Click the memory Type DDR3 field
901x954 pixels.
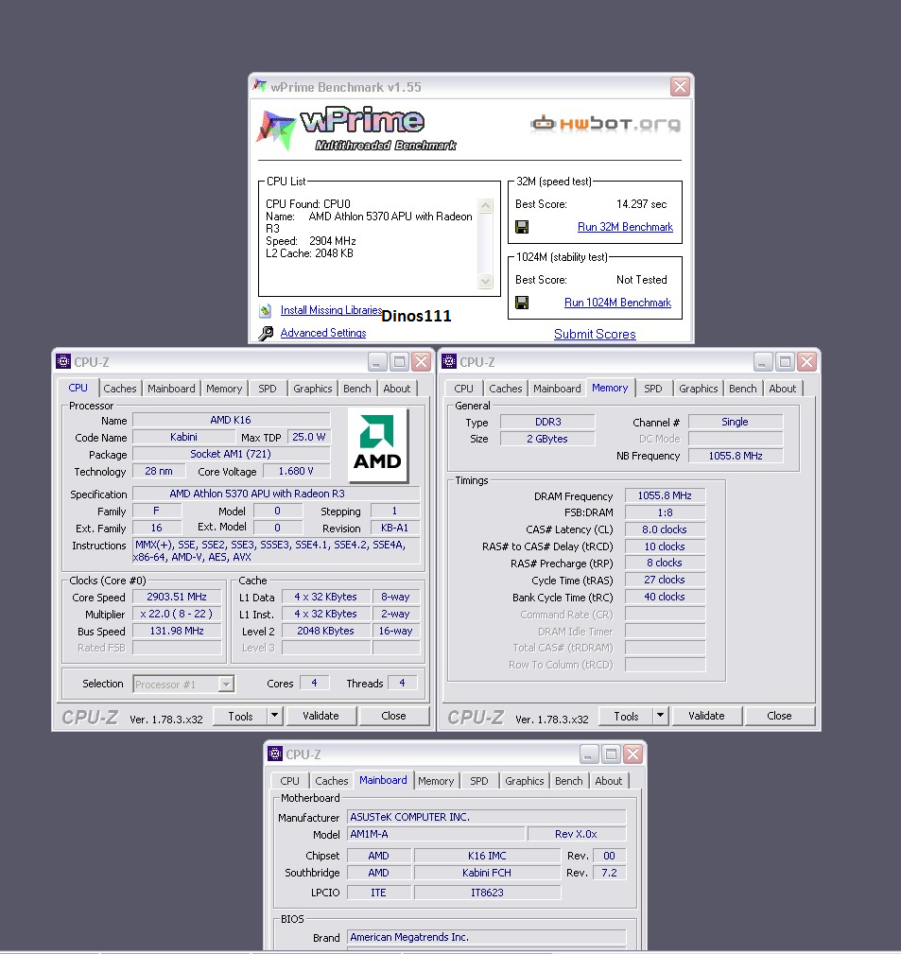[547, 422]
